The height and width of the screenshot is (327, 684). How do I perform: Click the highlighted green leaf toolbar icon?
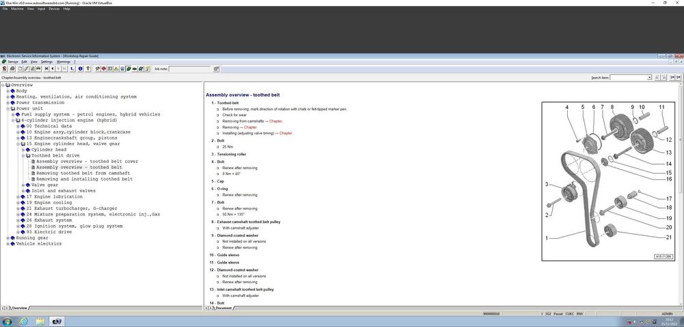click(x=129, y=69)
